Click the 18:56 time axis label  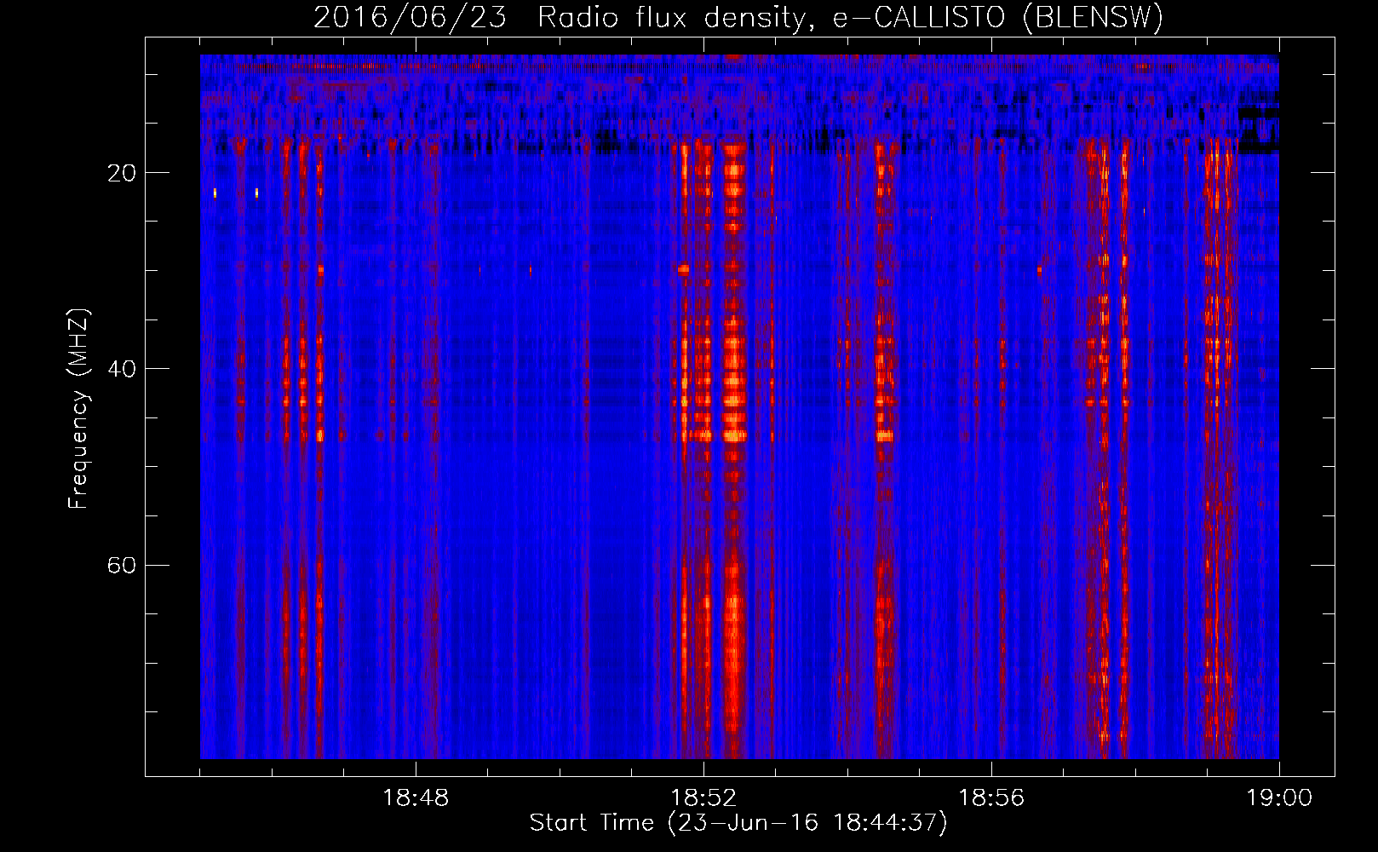[x=991, y=798]
